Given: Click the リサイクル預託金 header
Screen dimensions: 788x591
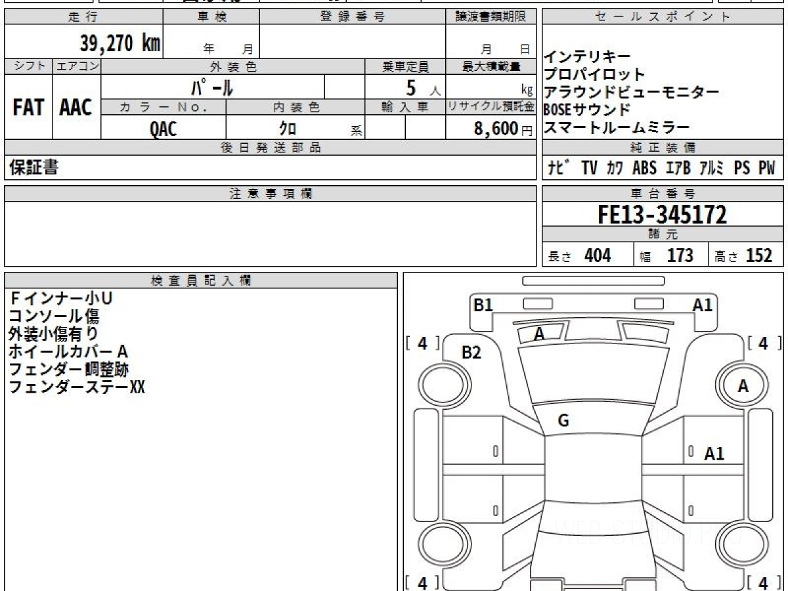Looking at the screenshot, I should pos(491,107).
